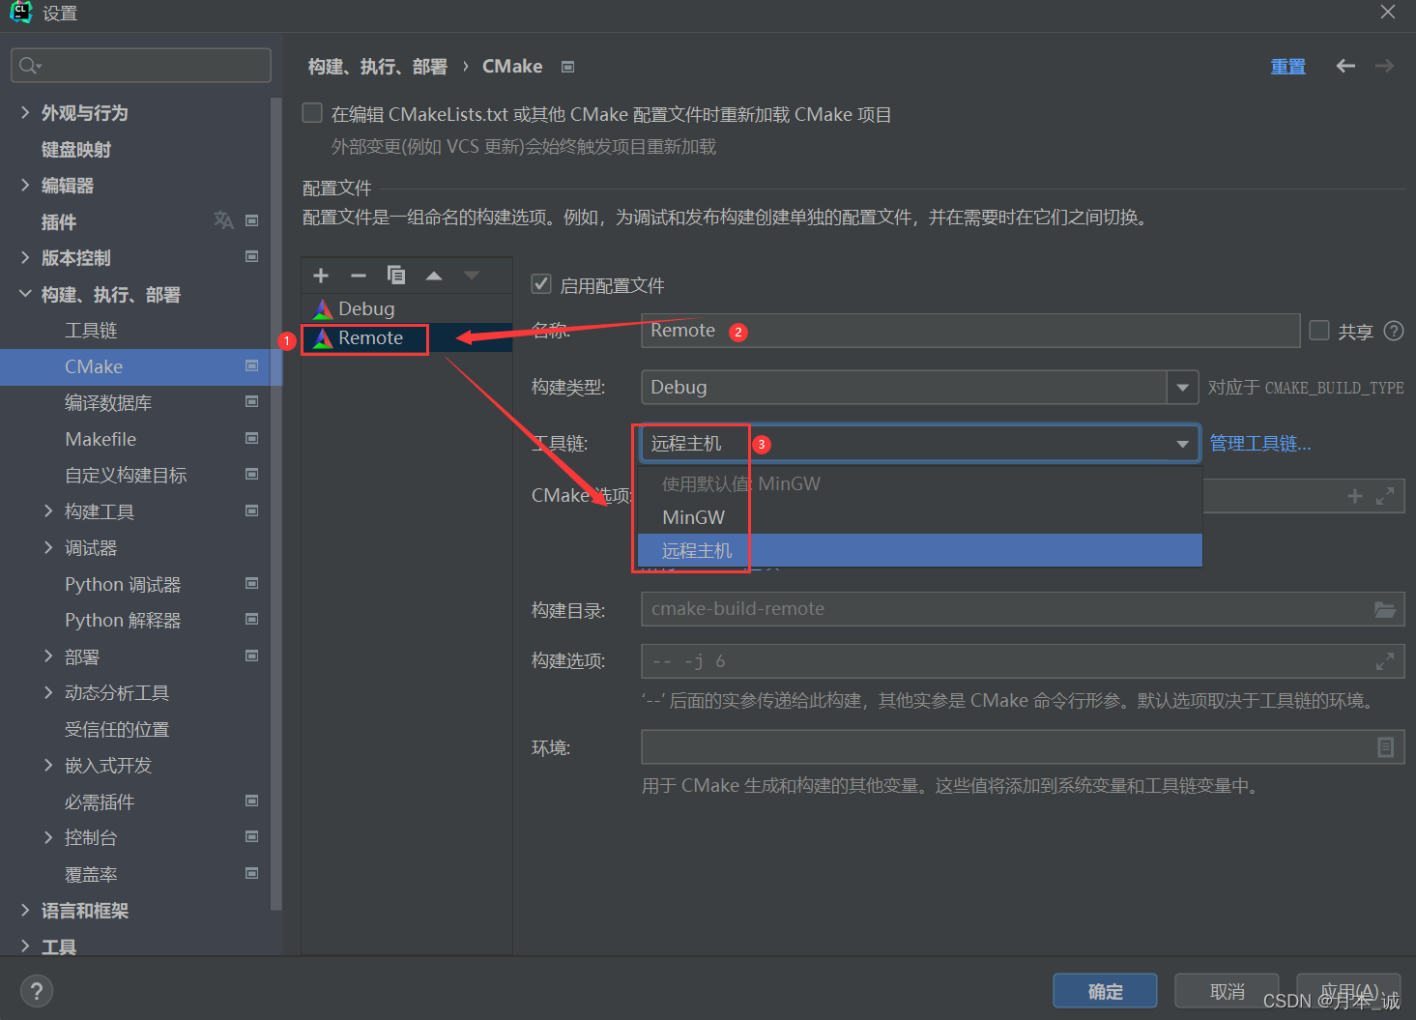Duplicate the Remote profile with the copy icon
Screen dimensions: 1416x1020
(x=396, y=276)
